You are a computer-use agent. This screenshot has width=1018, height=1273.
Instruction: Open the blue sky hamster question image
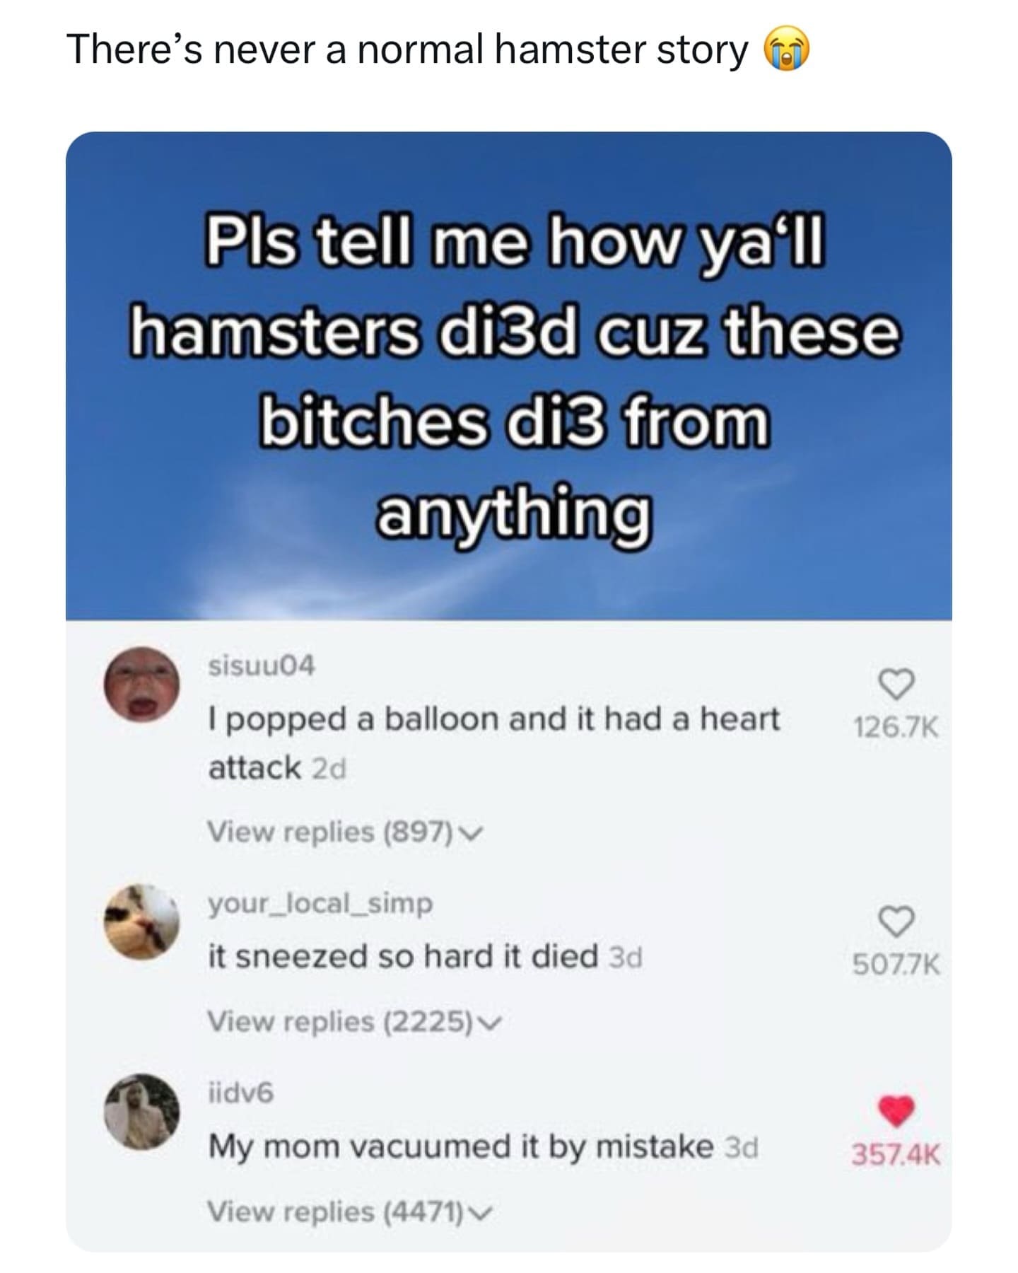tap(509, 376)
